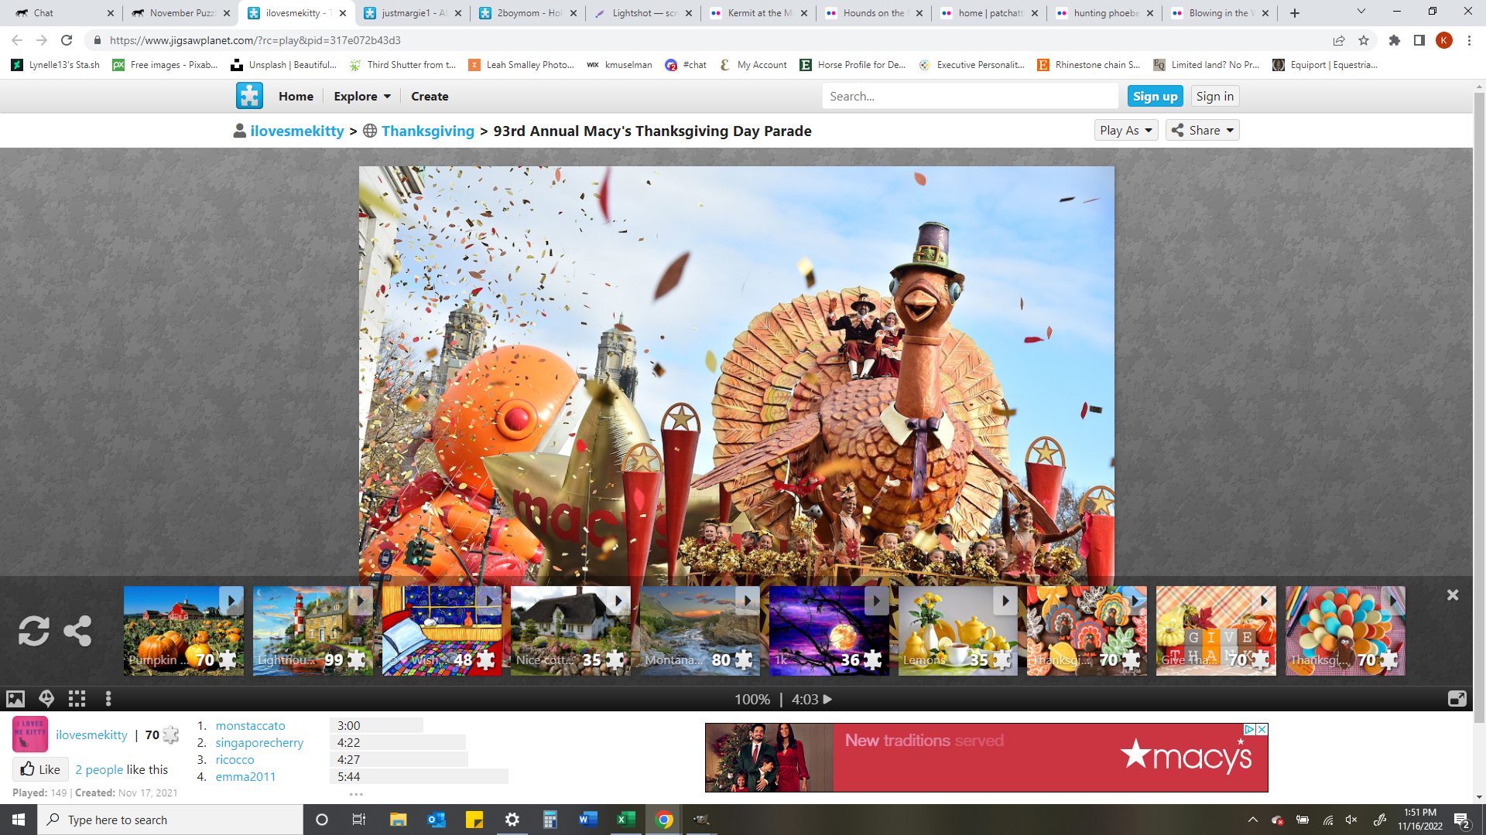Open monstaccato leaderboard profile
This screenshot has width=1486, height=835.
pyautogui.click(x=250, y=725)
